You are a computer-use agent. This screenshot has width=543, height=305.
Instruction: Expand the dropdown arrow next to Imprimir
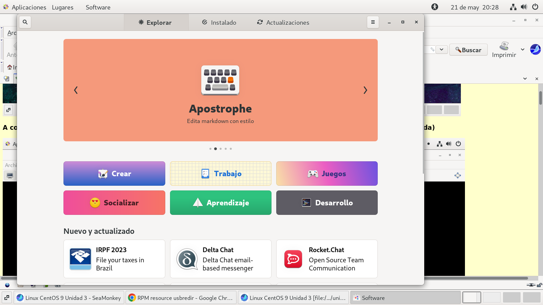(523, 50)
